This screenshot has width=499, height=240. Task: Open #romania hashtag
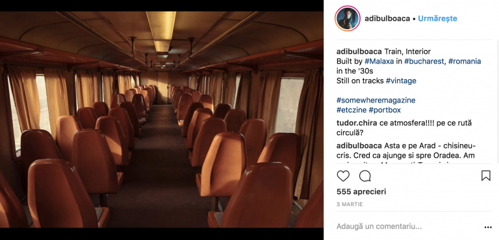tap(465, 62)
